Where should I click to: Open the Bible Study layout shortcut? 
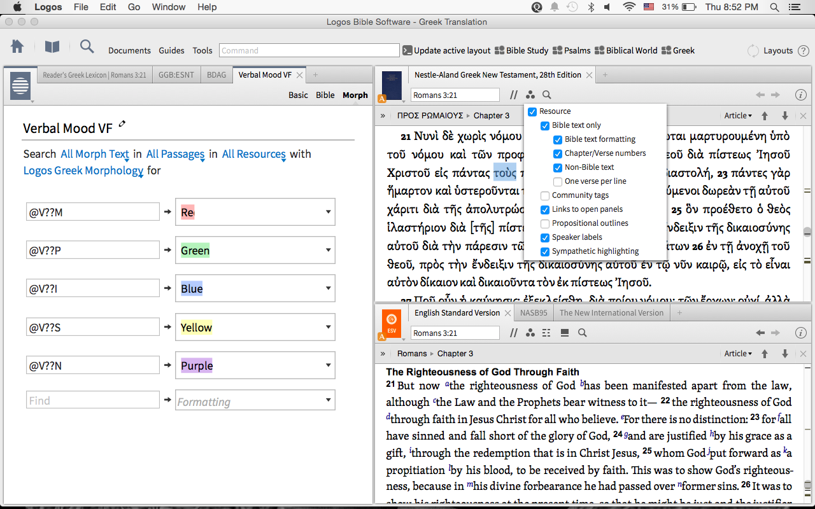(x=521, y=50)
